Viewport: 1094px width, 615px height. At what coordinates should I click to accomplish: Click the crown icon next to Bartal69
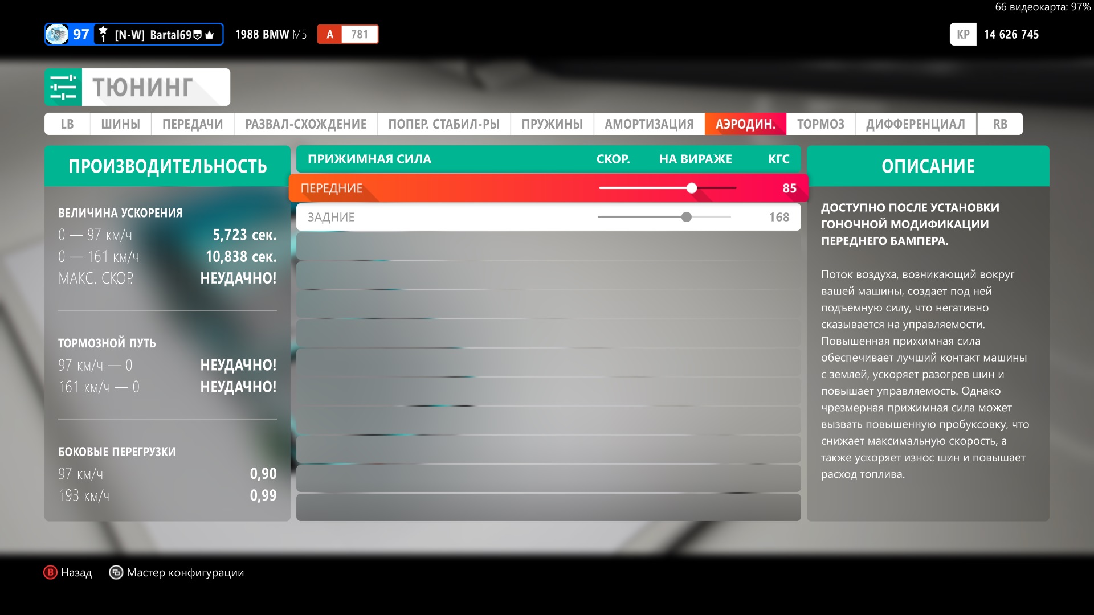point(210,35)
